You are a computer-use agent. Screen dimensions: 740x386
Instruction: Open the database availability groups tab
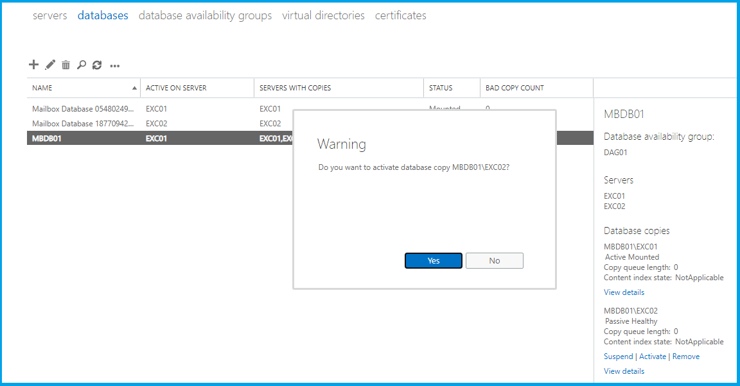205,15
